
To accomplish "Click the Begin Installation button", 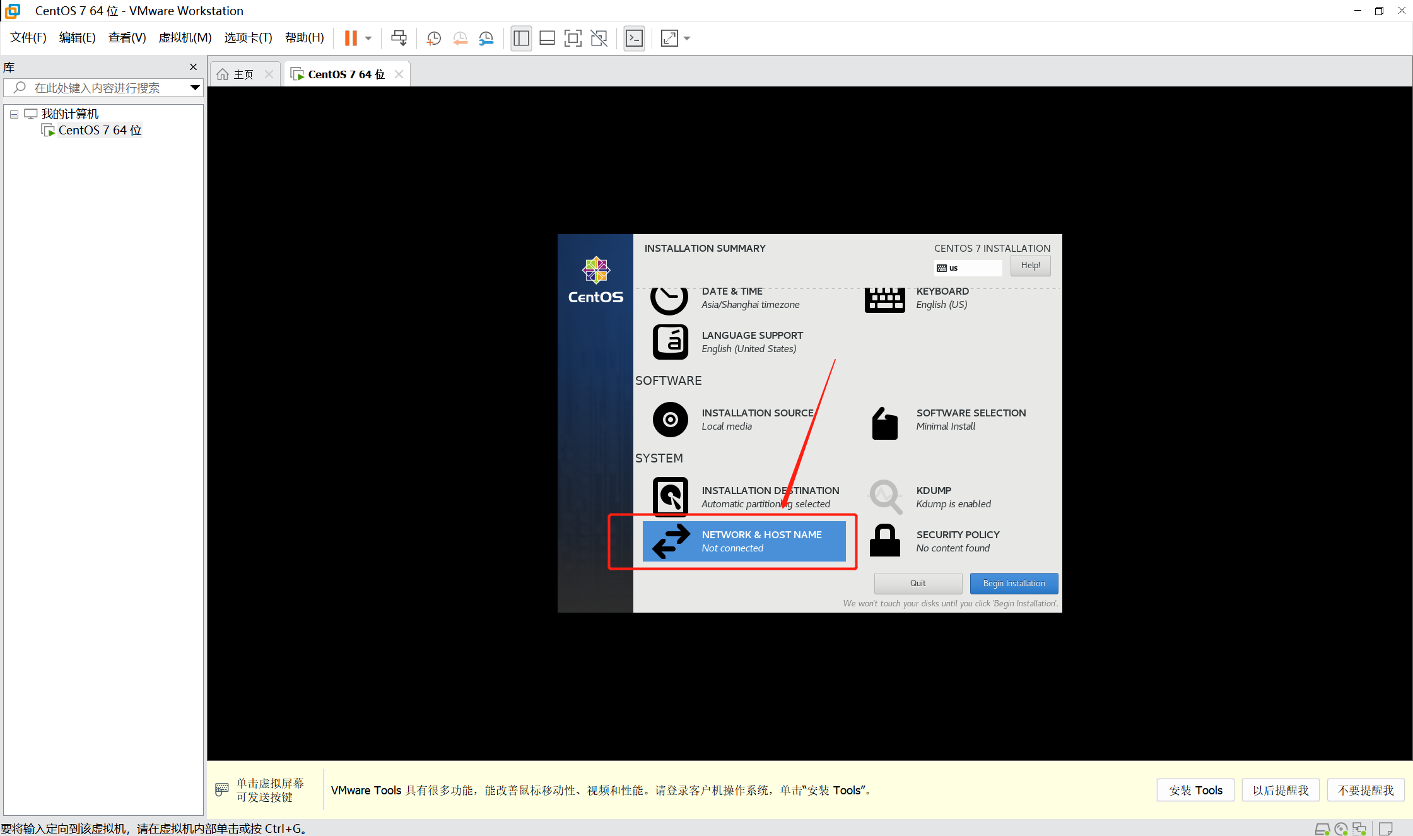I will (1014, 583).
